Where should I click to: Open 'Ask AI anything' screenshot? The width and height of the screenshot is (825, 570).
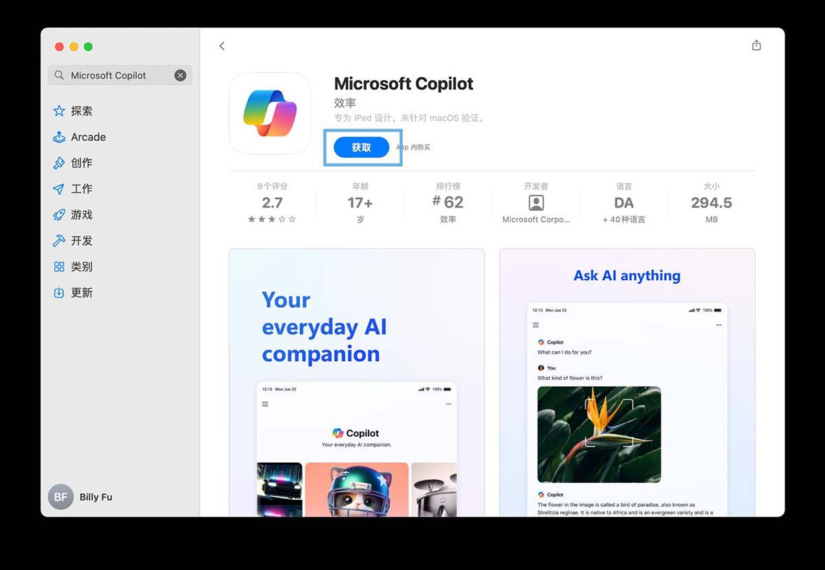click(627, 382)
